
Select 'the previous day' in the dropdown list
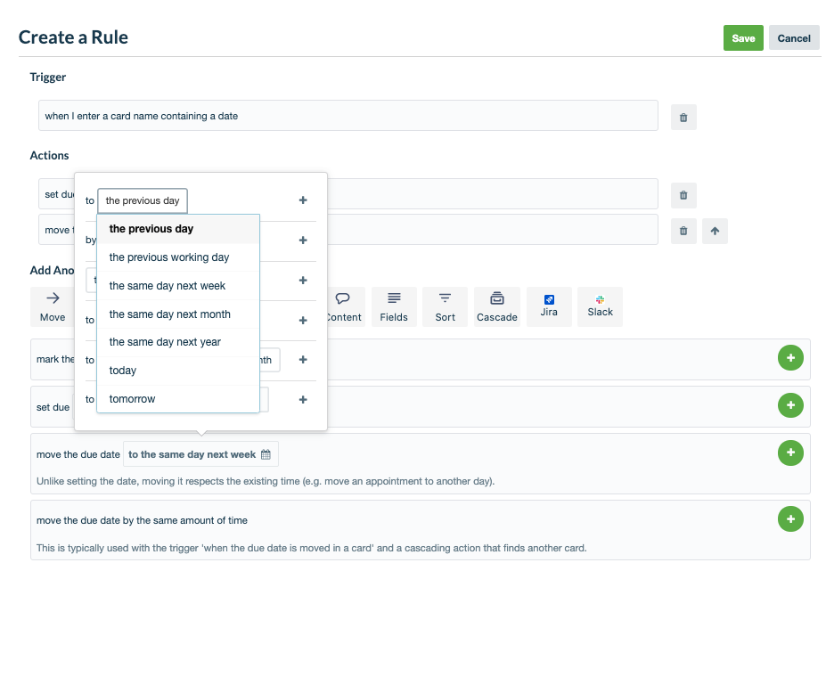178,229
